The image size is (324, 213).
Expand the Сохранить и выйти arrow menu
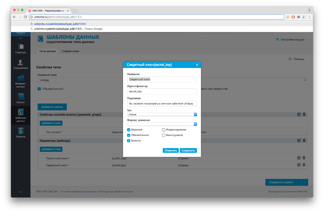click(305, 183)
